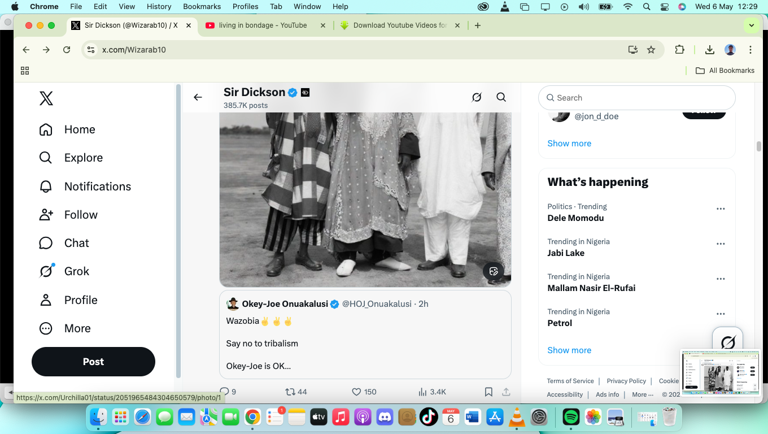Click the edit image icon on the photo
Screen dimensions: 768x434
(x=494, y=271)
